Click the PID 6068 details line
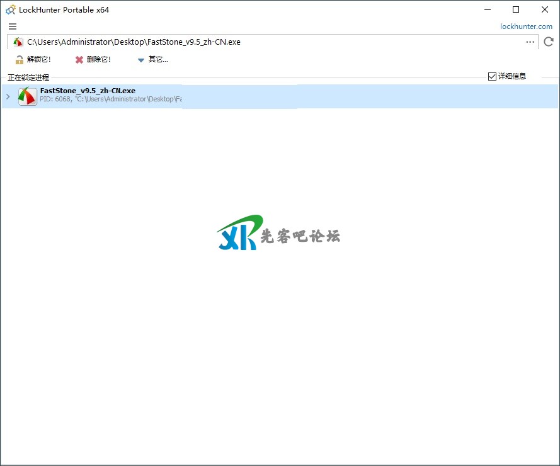 click(110, 99)
